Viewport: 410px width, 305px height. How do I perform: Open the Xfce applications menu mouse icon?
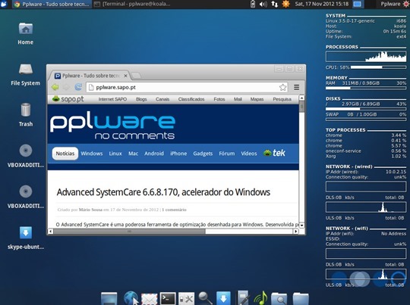(x=4, y=4)
